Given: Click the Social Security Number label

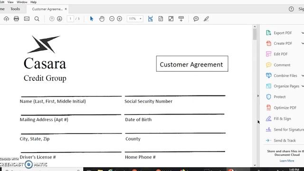Looking at the screenshot, I should (x=148, y=101).
